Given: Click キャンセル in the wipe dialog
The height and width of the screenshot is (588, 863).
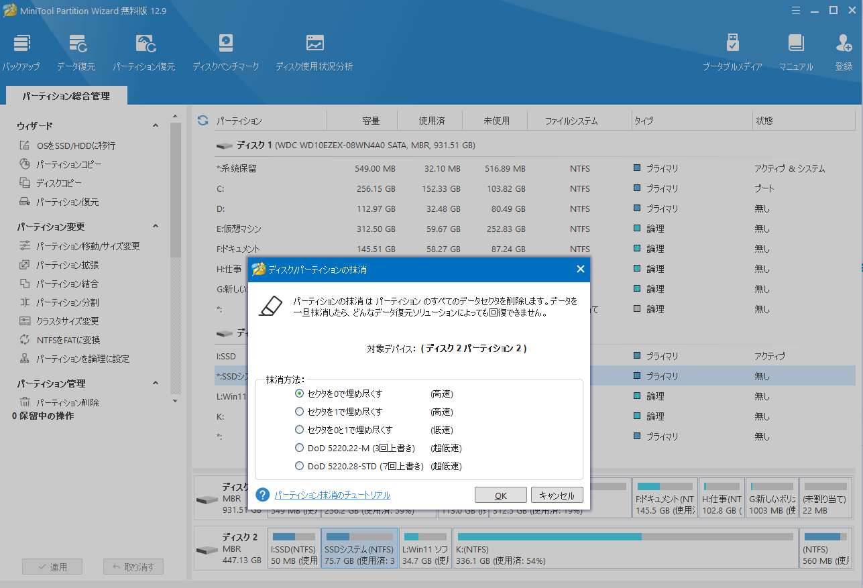Looking at the screenshot, I should [x=557, y=495].
